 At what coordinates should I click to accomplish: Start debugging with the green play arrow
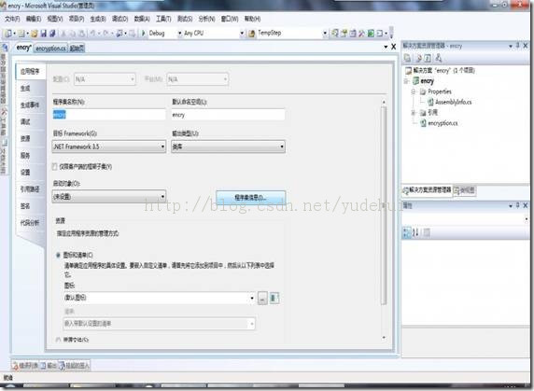pyautogui.click(x=144, y=33)
